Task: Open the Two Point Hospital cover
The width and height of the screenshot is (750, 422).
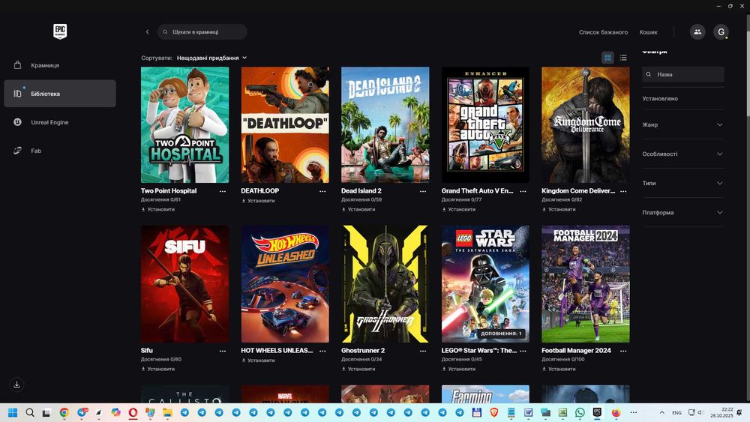Action: (x=184, y=124)
